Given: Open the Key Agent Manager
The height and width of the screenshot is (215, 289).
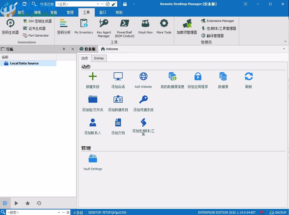Looking at the screenshot, I should 104,27.
